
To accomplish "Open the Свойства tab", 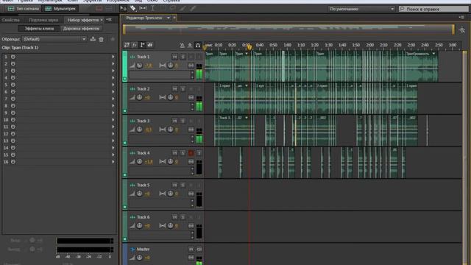I will click(x=11, y=20).
